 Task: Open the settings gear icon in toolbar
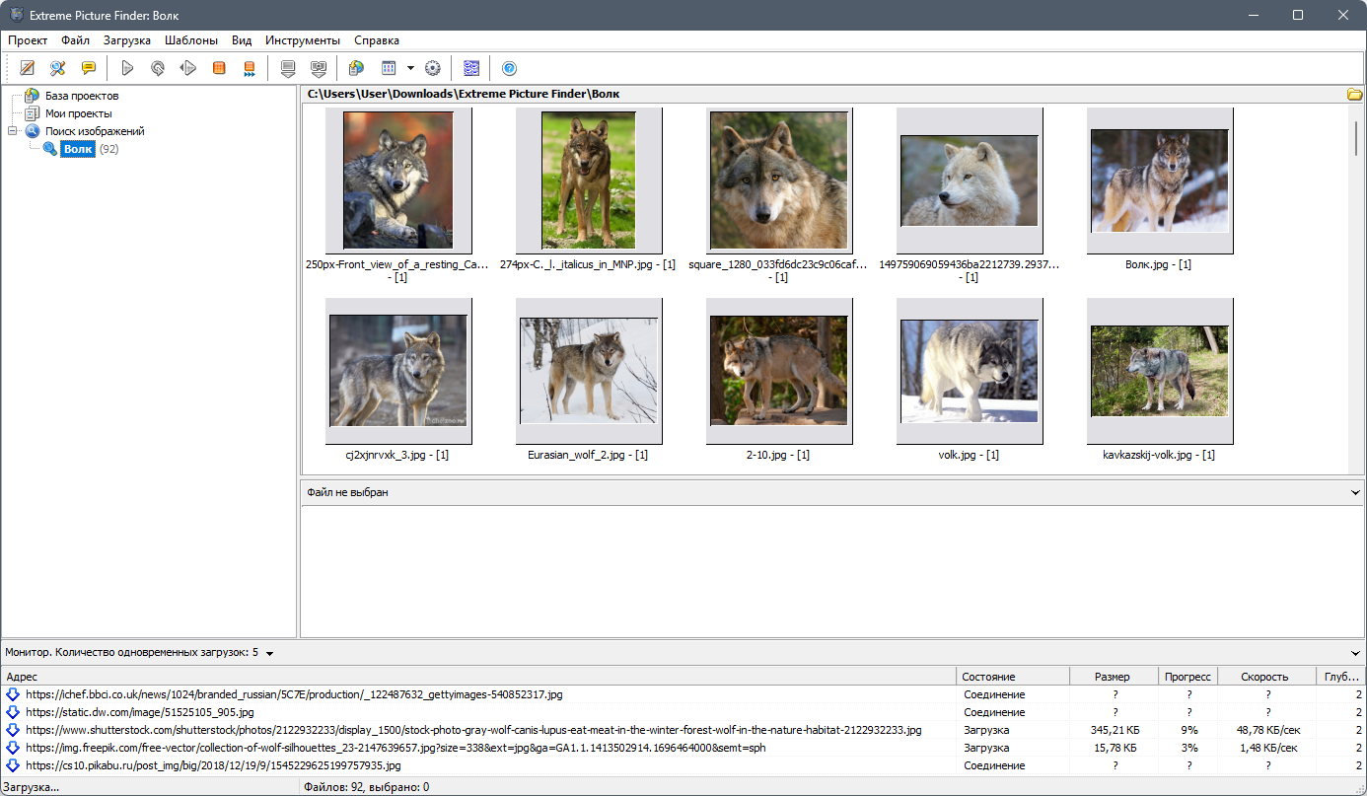click(432, 68)
